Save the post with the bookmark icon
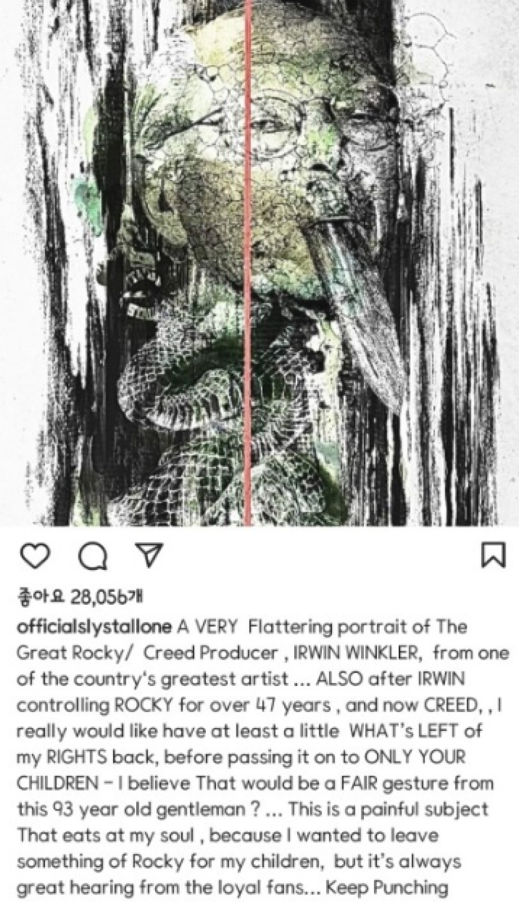 pyautogui.click(x=493, y=555)
